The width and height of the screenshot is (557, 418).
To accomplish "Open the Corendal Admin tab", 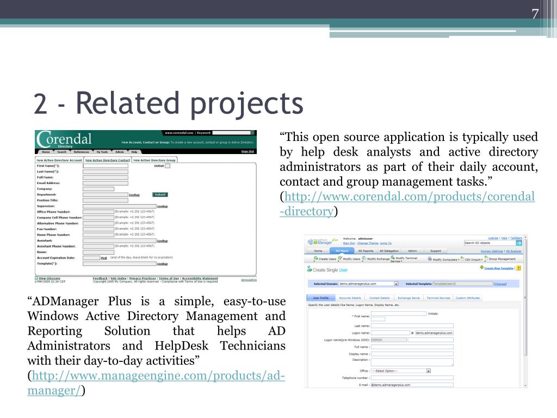I will (x=120, y=152).
